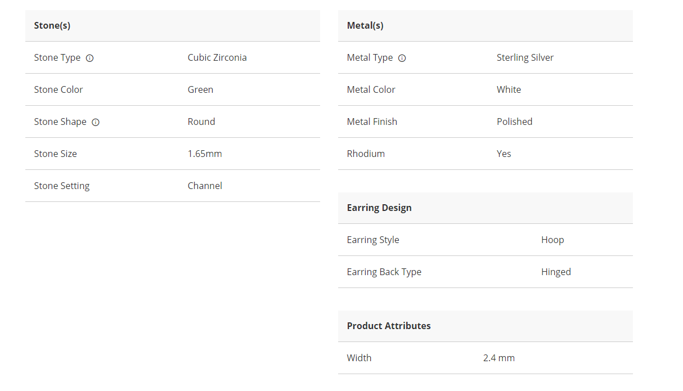Click the Metal Color label
Viewport: 683px width, 391px height.
[x=371, y=89]
